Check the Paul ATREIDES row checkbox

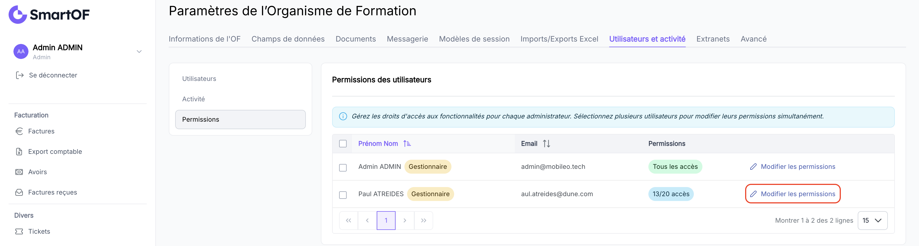(x=343, y=195)
